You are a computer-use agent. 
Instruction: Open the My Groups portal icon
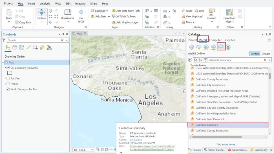[x=206, y=47]
